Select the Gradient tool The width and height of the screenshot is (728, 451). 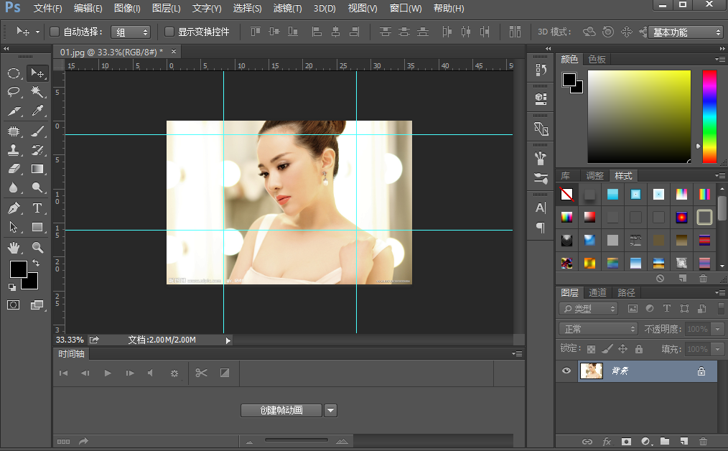(x=37, y=169)
